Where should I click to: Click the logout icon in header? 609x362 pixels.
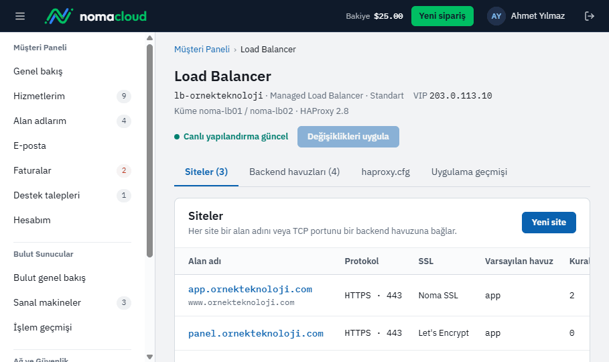589,16
